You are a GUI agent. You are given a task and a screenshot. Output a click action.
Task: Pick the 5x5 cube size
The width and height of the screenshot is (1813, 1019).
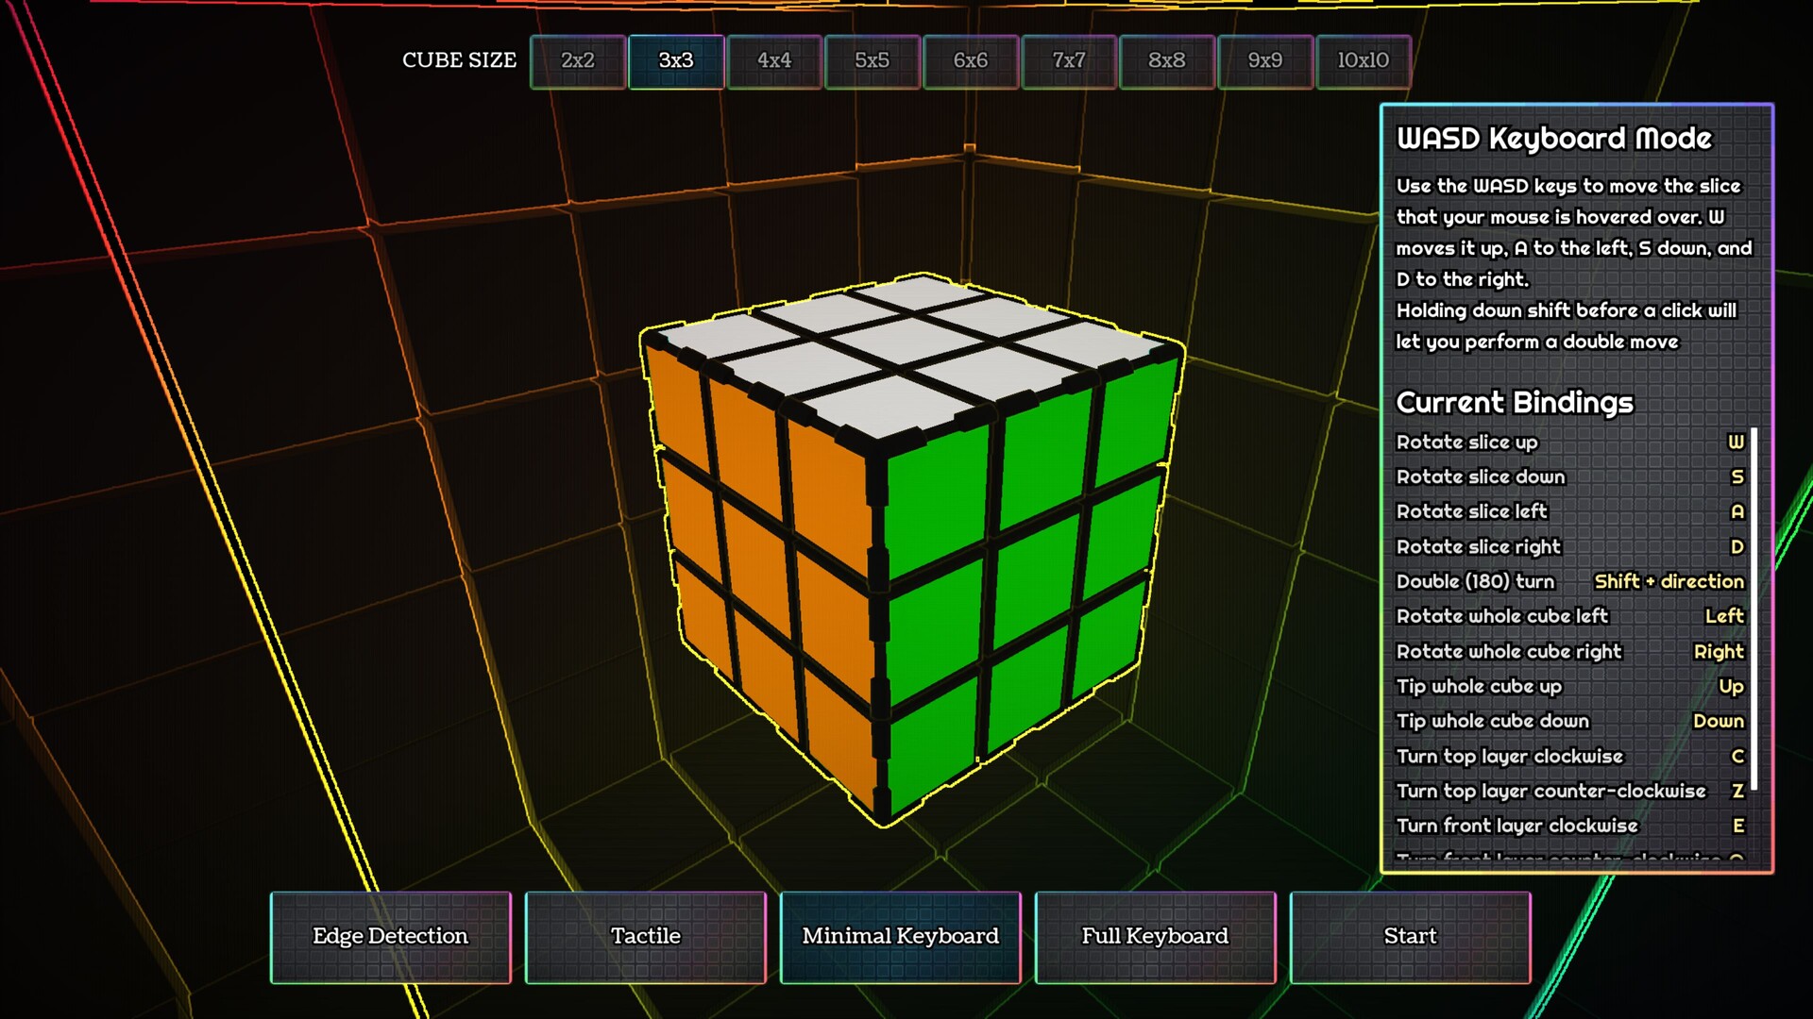coord(873,61)
